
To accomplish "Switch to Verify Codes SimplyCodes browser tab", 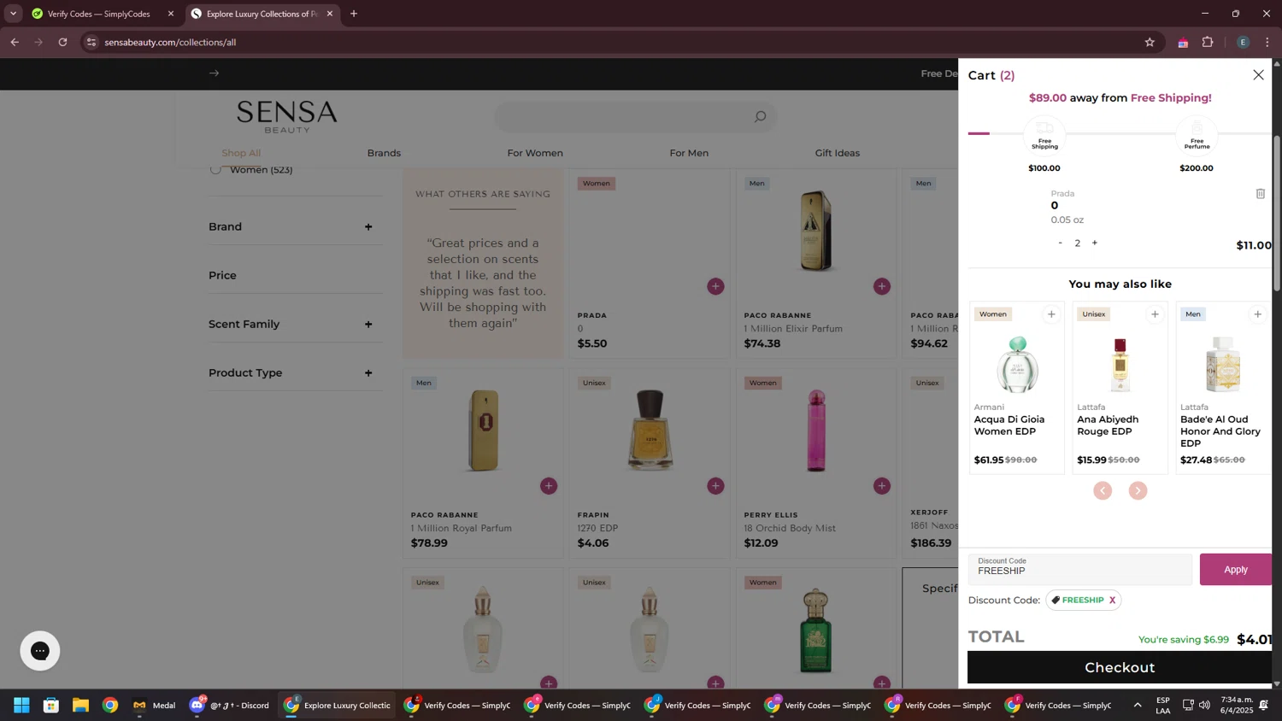I will tap(100, 14).
